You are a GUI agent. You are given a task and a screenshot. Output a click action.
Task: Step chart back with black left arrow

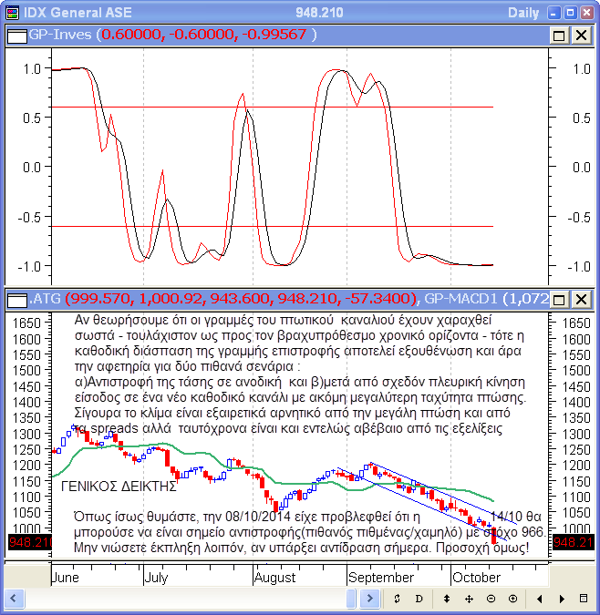click(x=540, y=598)
